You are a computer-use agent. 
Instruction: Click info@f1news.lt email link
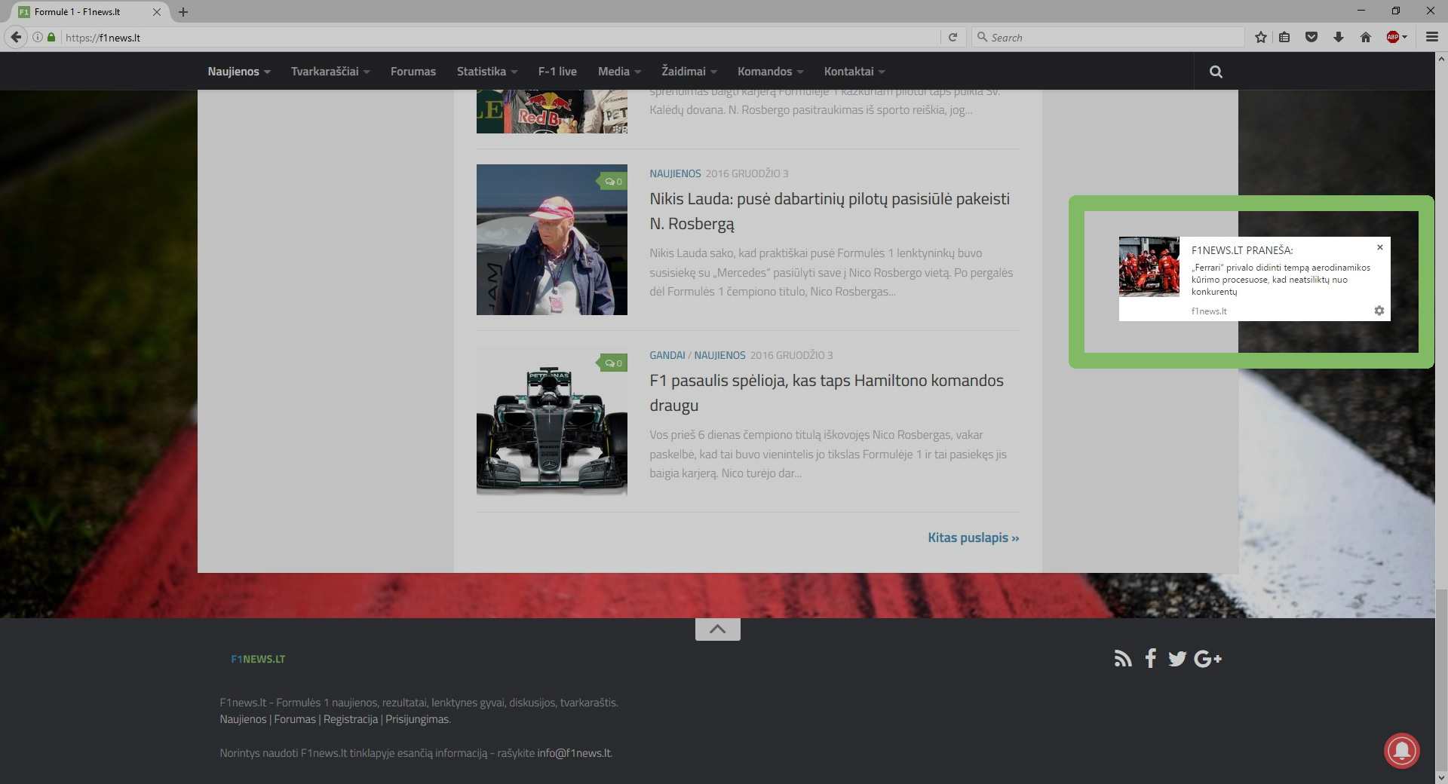pyautogui.click(x=574, y=753)
